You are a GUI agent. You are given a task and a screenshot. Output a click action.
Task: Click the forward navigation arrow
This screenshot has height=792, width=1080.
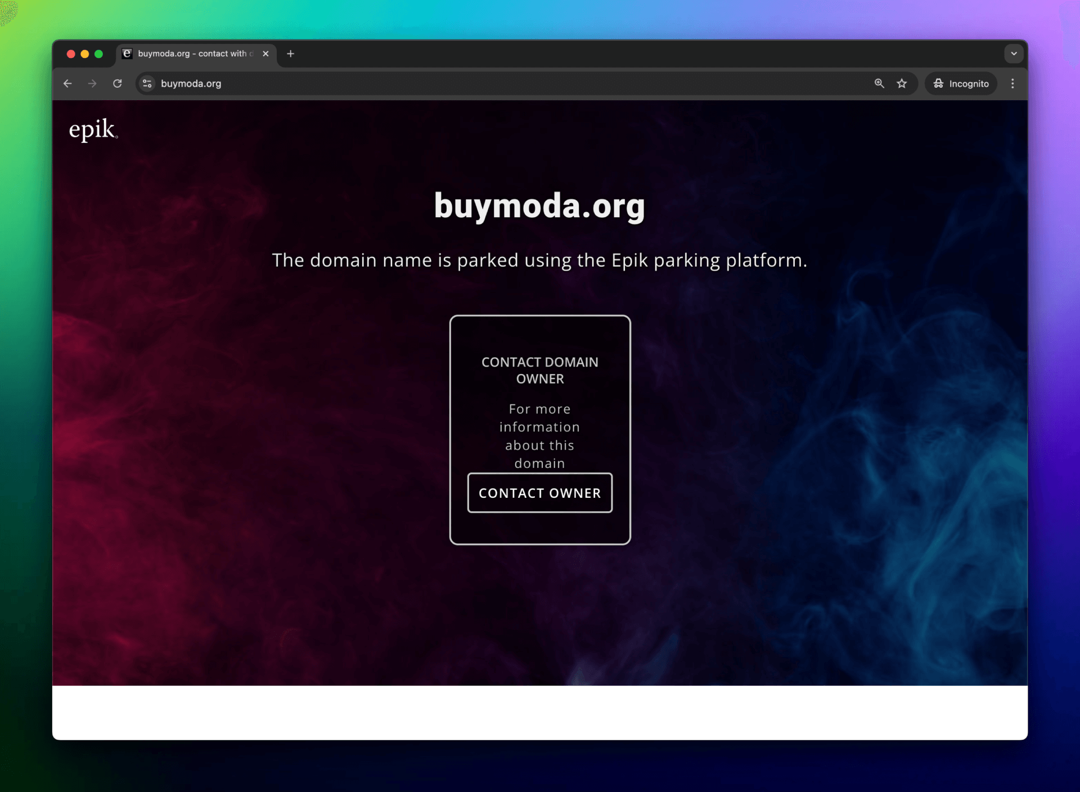pyautogui.click(x=92, y=84)
